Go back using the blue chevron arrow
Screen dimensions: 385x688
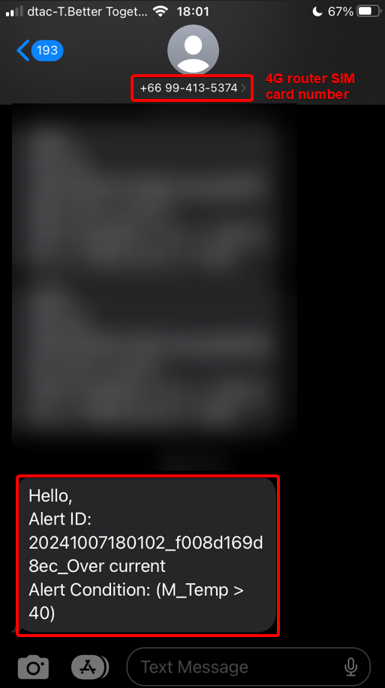[x=23, y=50]
